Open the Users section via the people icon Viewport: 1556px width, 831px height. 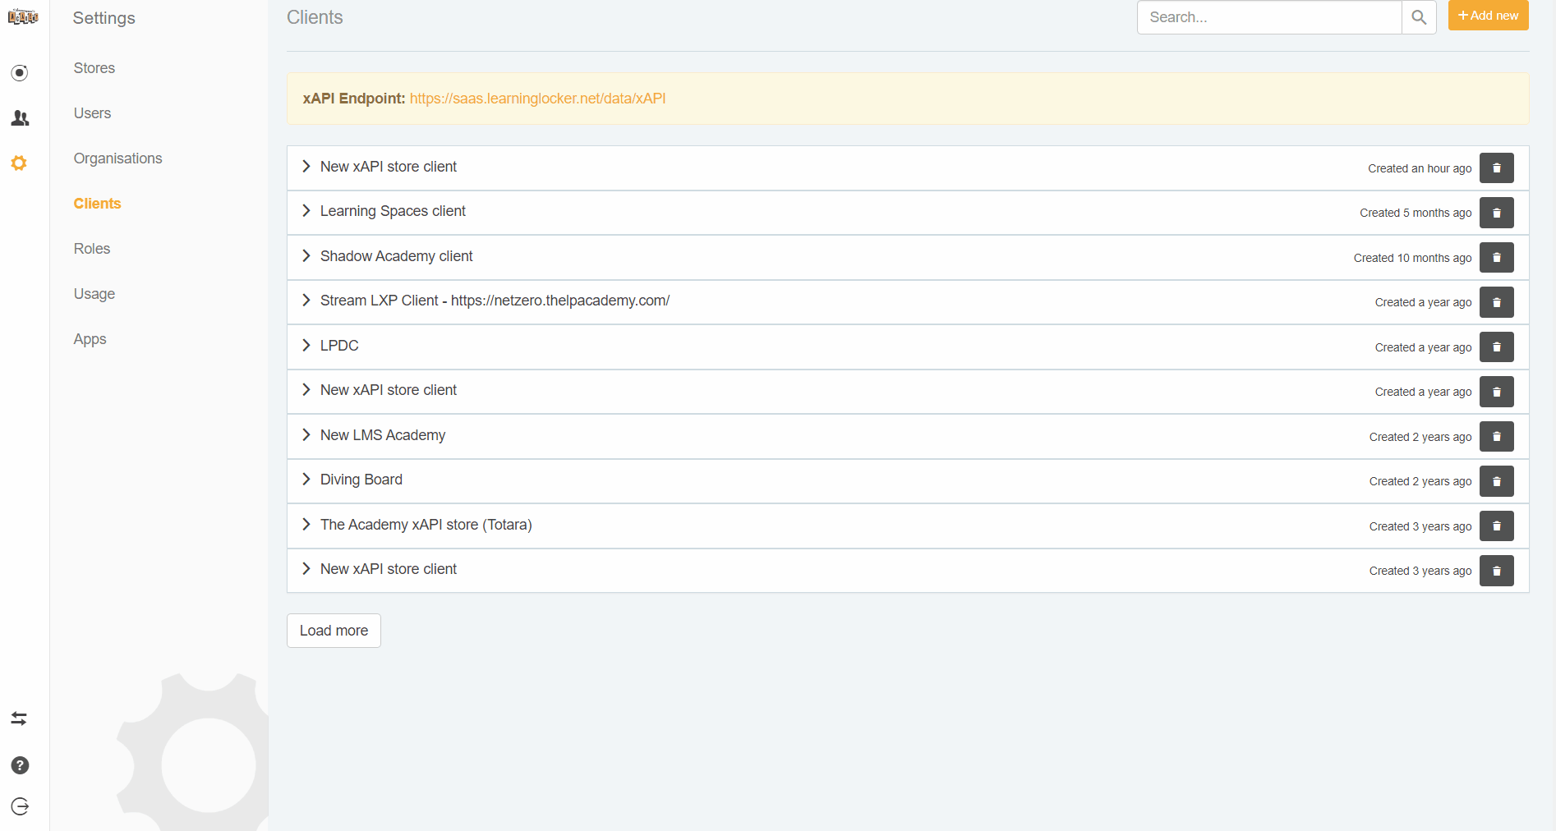pyautogui.click(x=20, y=118)
